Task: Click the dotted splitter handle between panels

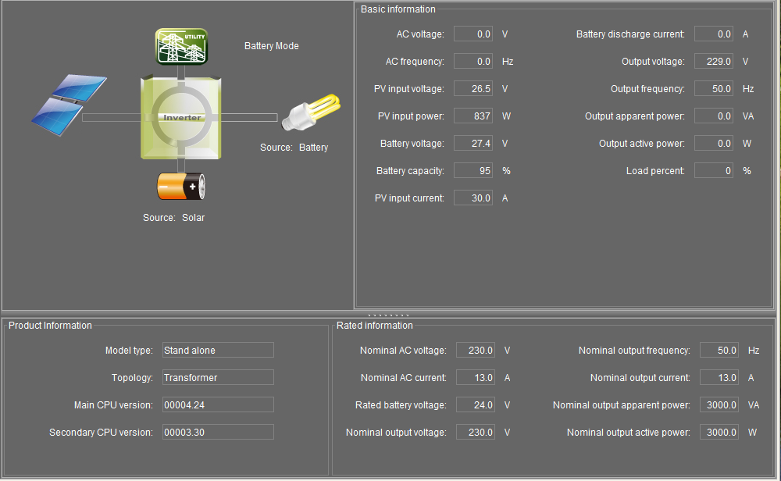Action: tap(388, 315)
